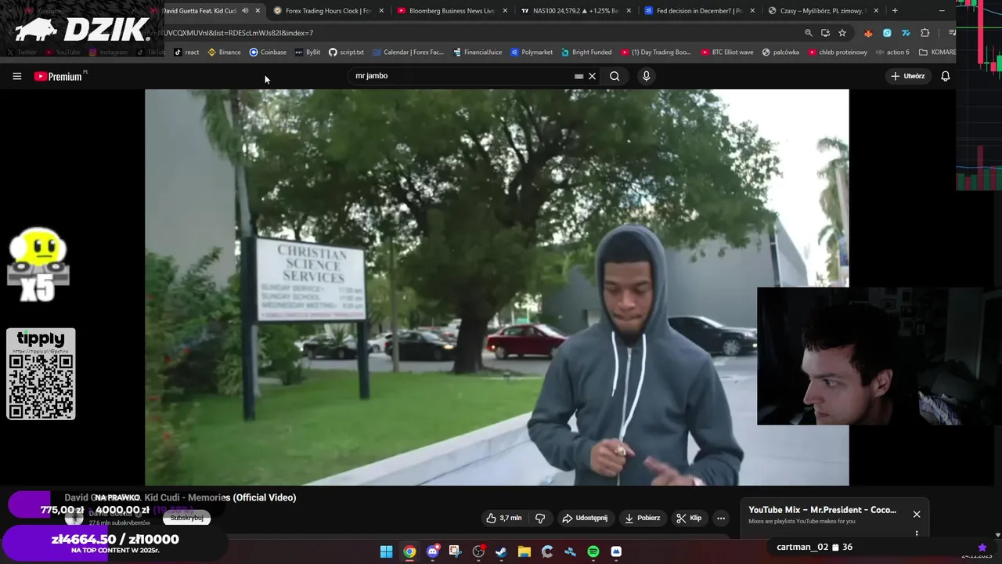Subscribe with the Subskrybuj button

pyautogui.click(x=186, y=518)
